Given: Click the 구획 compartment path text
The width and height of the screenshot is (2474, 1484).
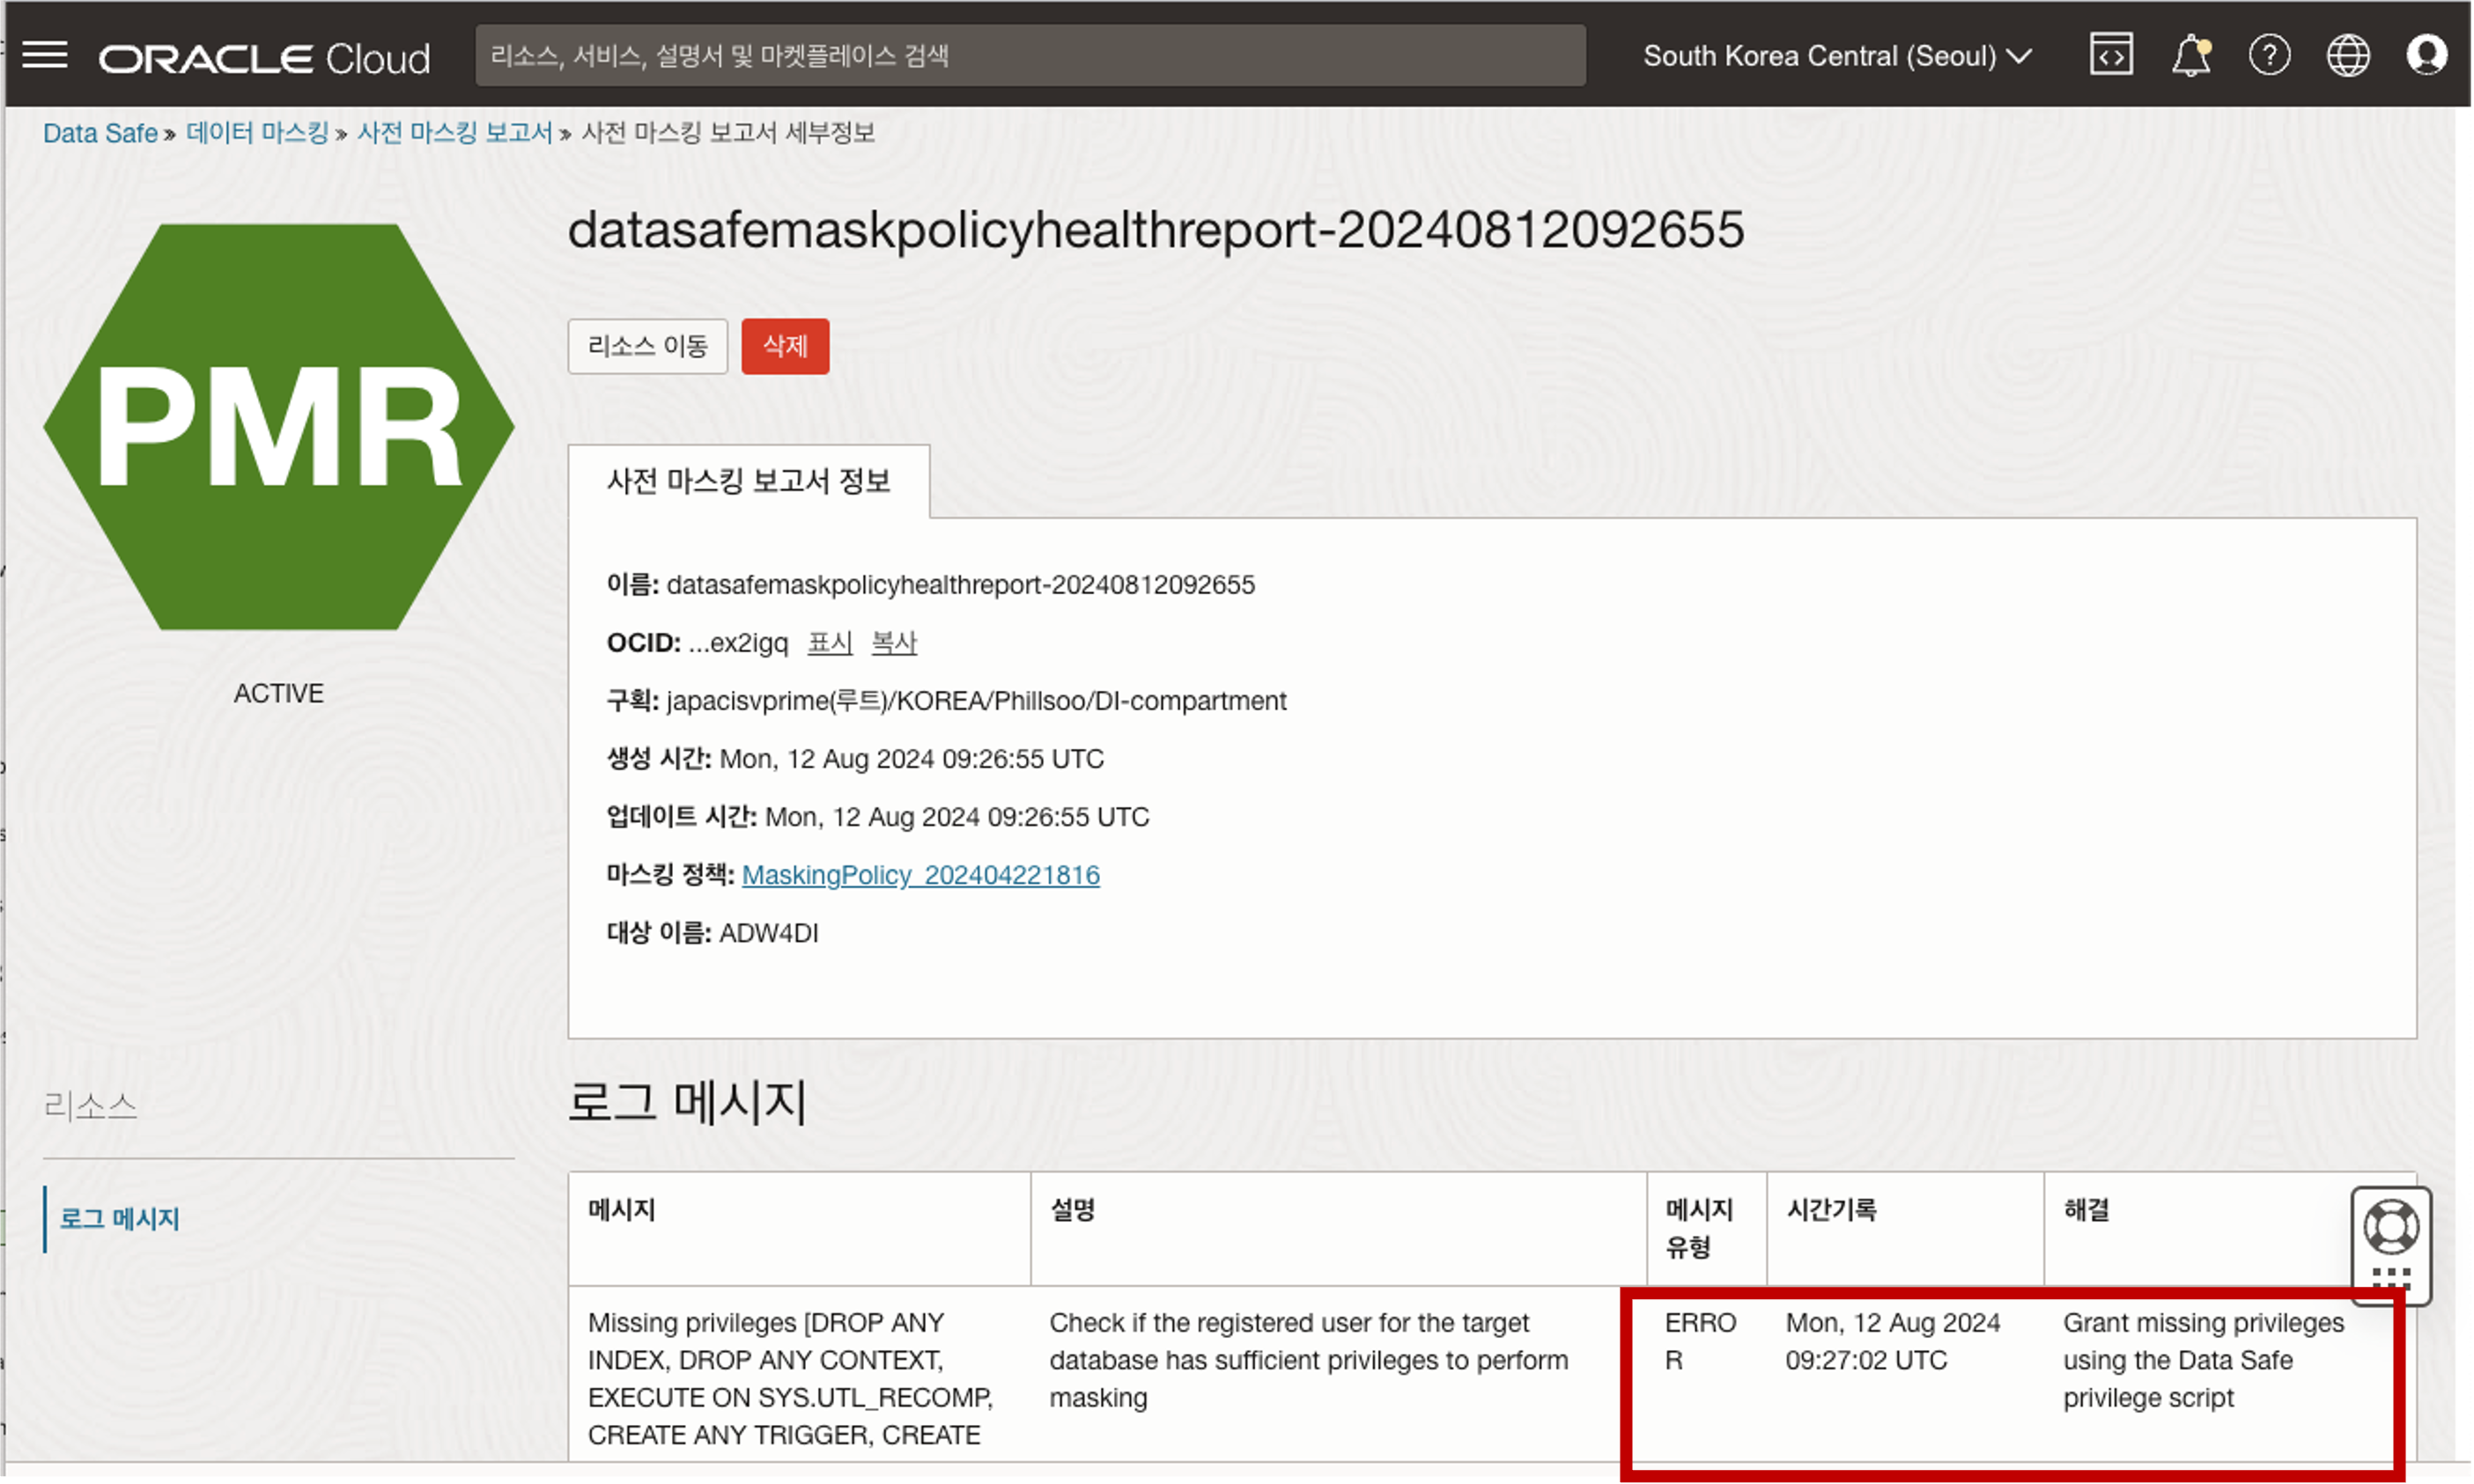Looking at the screenshot, I should 977,701.
